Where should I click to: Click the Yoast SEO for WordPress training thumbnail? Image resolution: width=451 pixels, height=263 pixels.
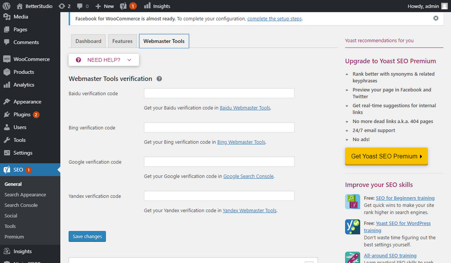point(353,227)
